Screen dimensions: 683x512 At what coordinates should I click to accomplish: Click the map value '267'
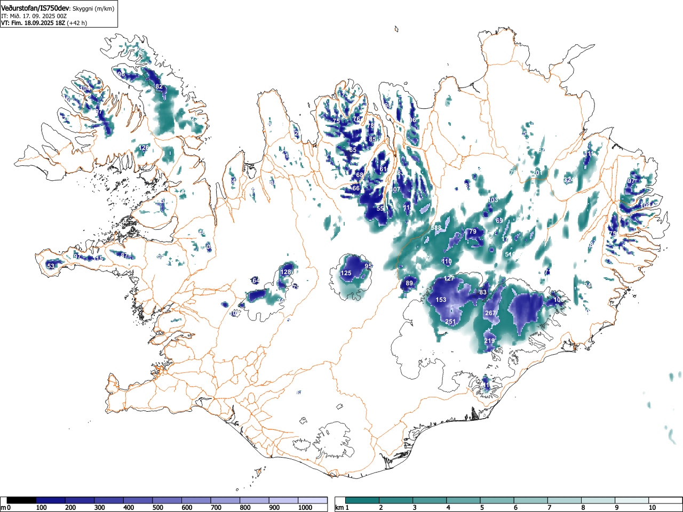490,313
